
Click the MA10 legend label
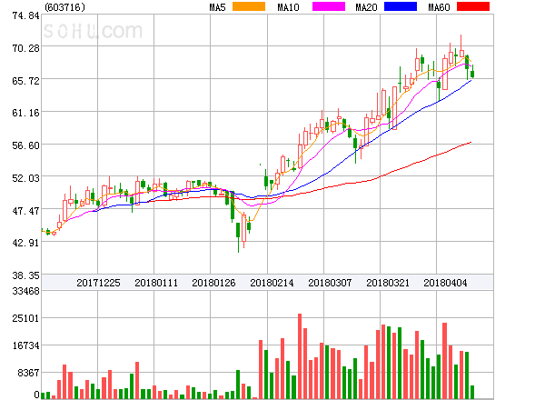tap(288, 7)
